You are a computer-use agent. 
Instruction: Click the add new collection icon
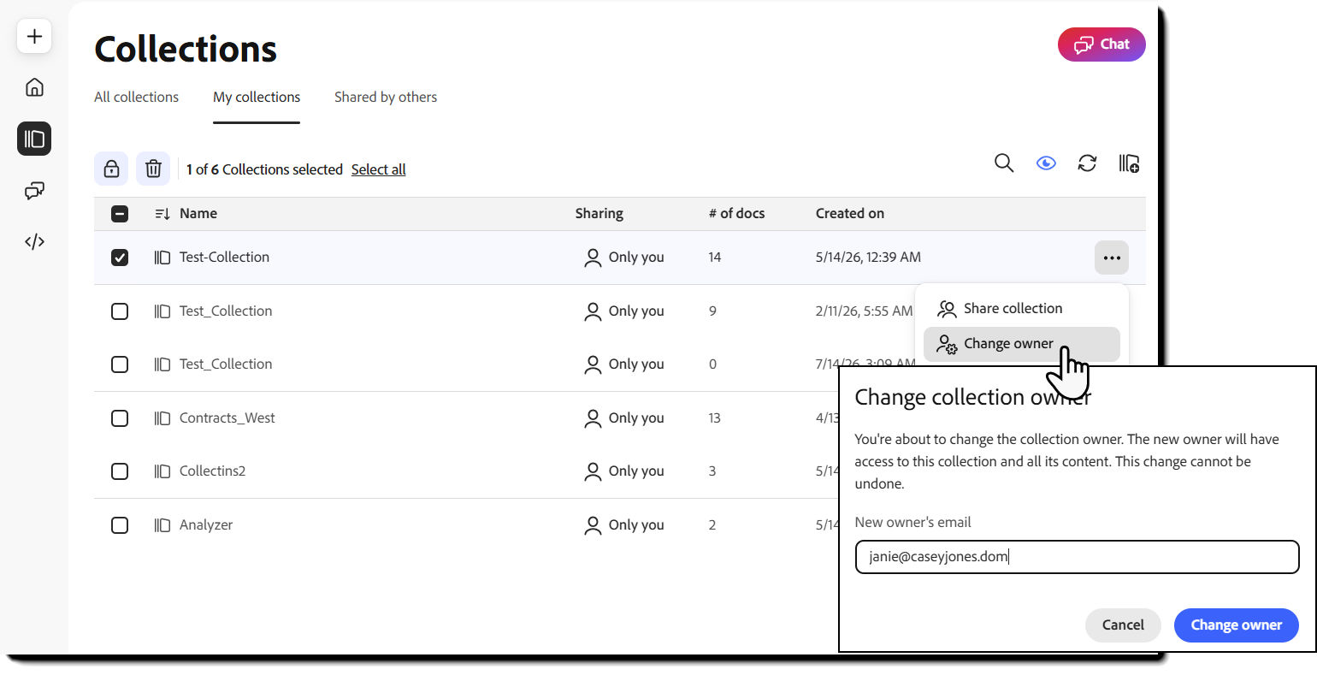[x=1129, y=163]
